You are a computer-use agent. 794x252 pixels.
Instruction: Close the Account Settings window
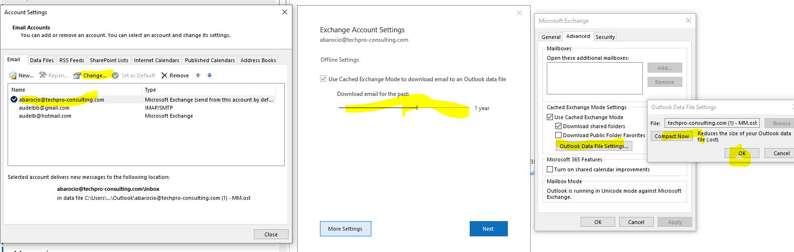pyautogui.click(x=284, y=12)
